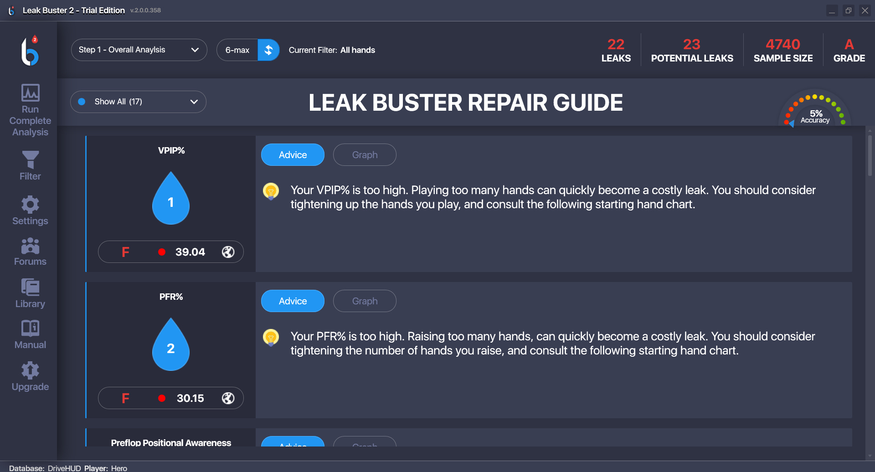Click the 23 Potential Leaks counter
The image size is (875, 472).
[692, 50]
